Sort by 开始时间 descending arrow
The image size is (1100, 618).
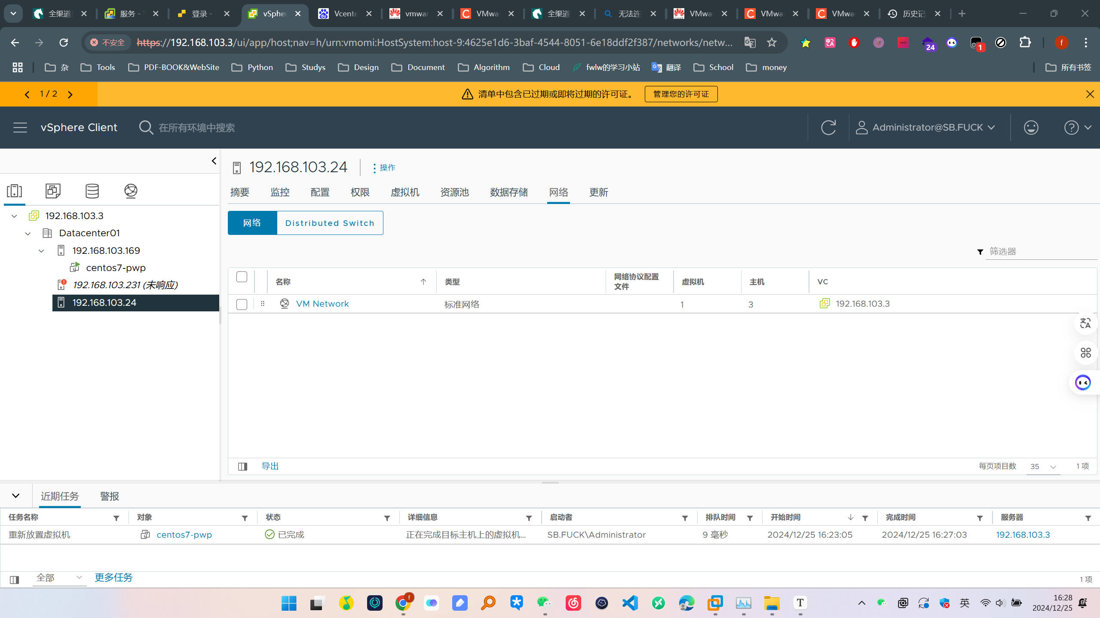(x=850, y=518)
